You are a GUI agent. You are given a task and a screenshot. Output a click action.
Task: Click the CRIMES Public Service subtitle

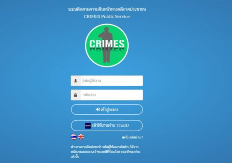pos(107,16)
